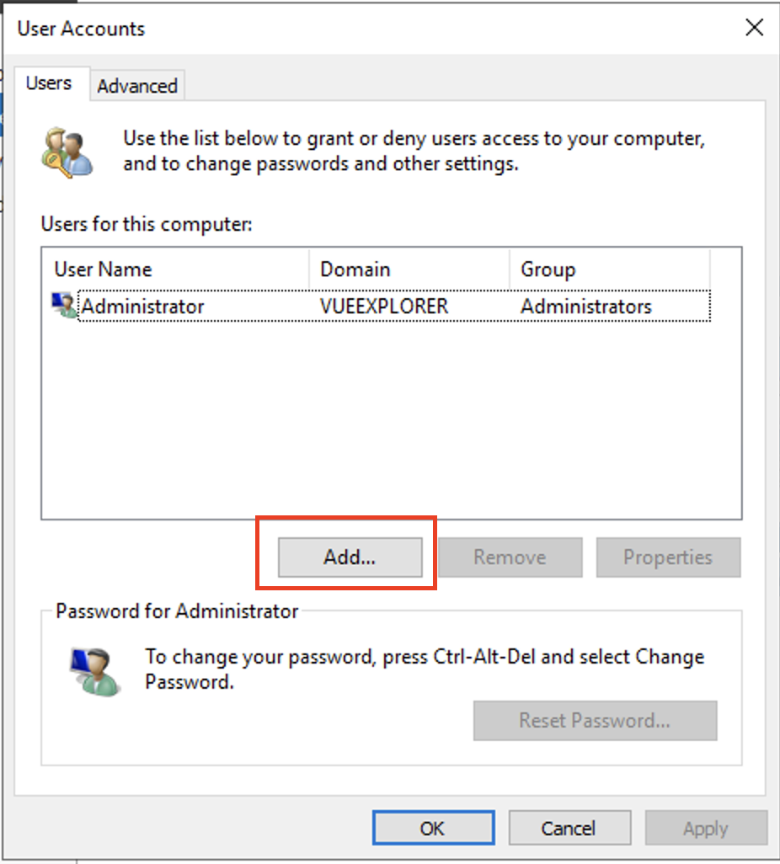Click the Remove button

click(510, 557)
